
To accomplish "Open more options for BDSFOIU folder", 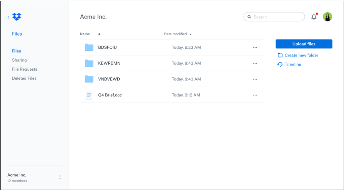I will [255, 48].
